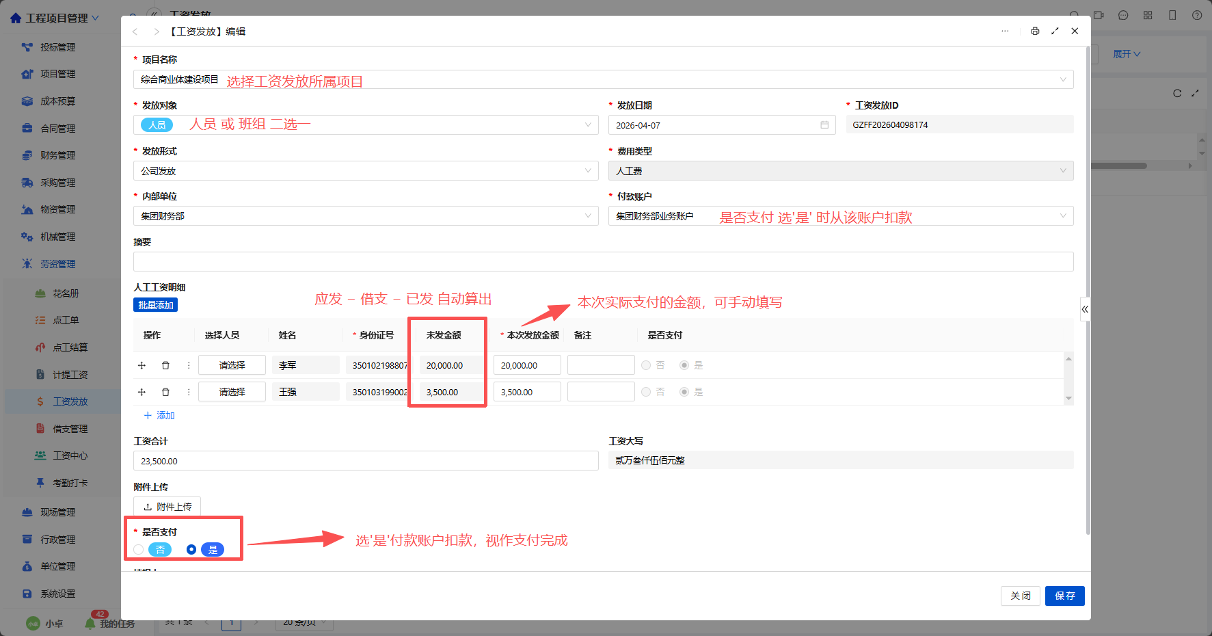Viewport: 1212px width, 636px height.
Task: Open the more options ellipsis in dialog header
Action: click(1005, 31)
